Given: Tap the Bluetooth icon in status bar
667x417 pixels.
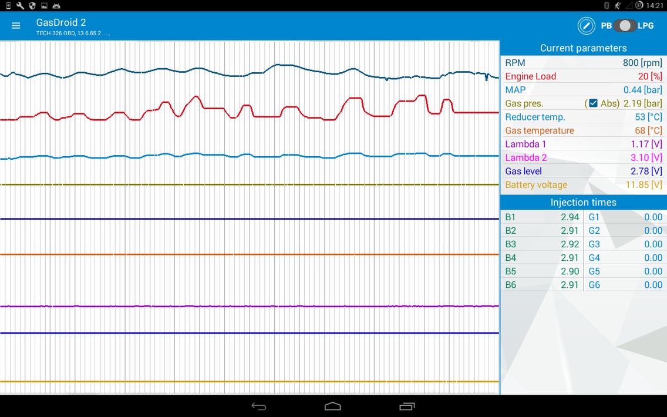Looking at the screenshot, I should pyautogui.click(x=607, y=5).
